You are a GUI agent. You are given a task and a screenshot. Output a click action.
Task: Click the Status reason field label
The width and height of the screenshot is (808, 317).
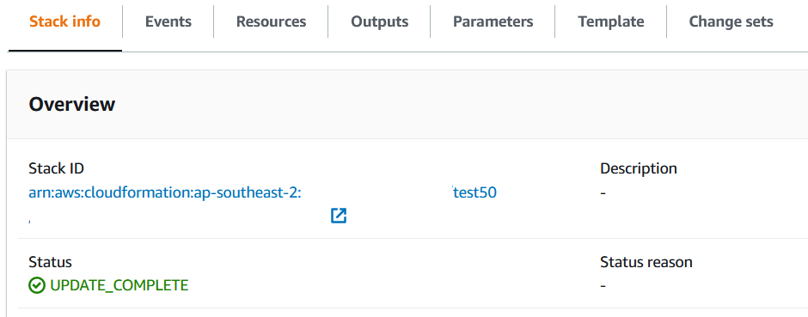[646, 262]
